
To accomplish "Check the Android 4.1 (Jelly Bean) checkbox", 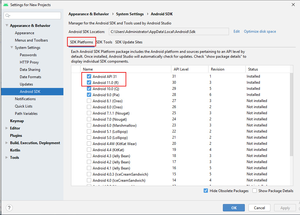I will click(x=89, y=168).
